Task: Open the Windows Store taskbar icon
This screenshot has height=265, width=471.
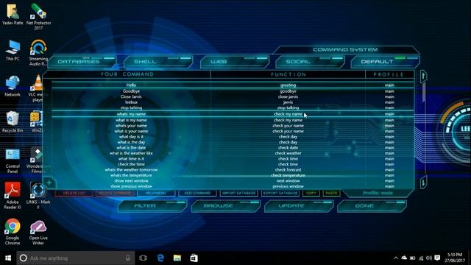Action: pos(194,258)
